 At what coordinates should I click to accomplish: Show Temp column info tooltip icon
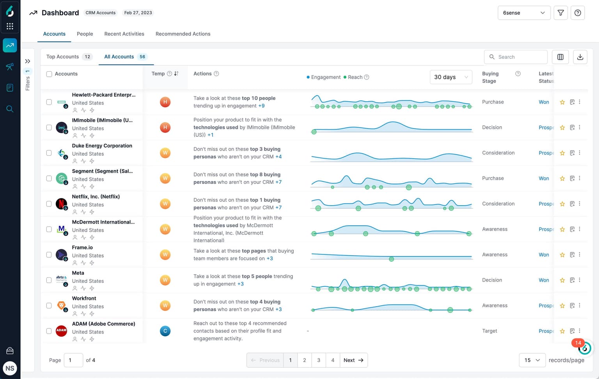coord(169,74)
